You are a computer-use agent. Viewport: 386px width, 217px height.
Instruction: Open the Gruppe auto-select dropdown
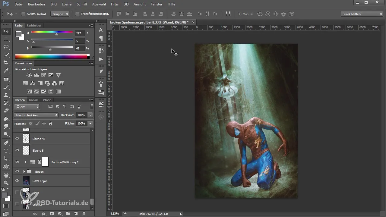(60, 14)
